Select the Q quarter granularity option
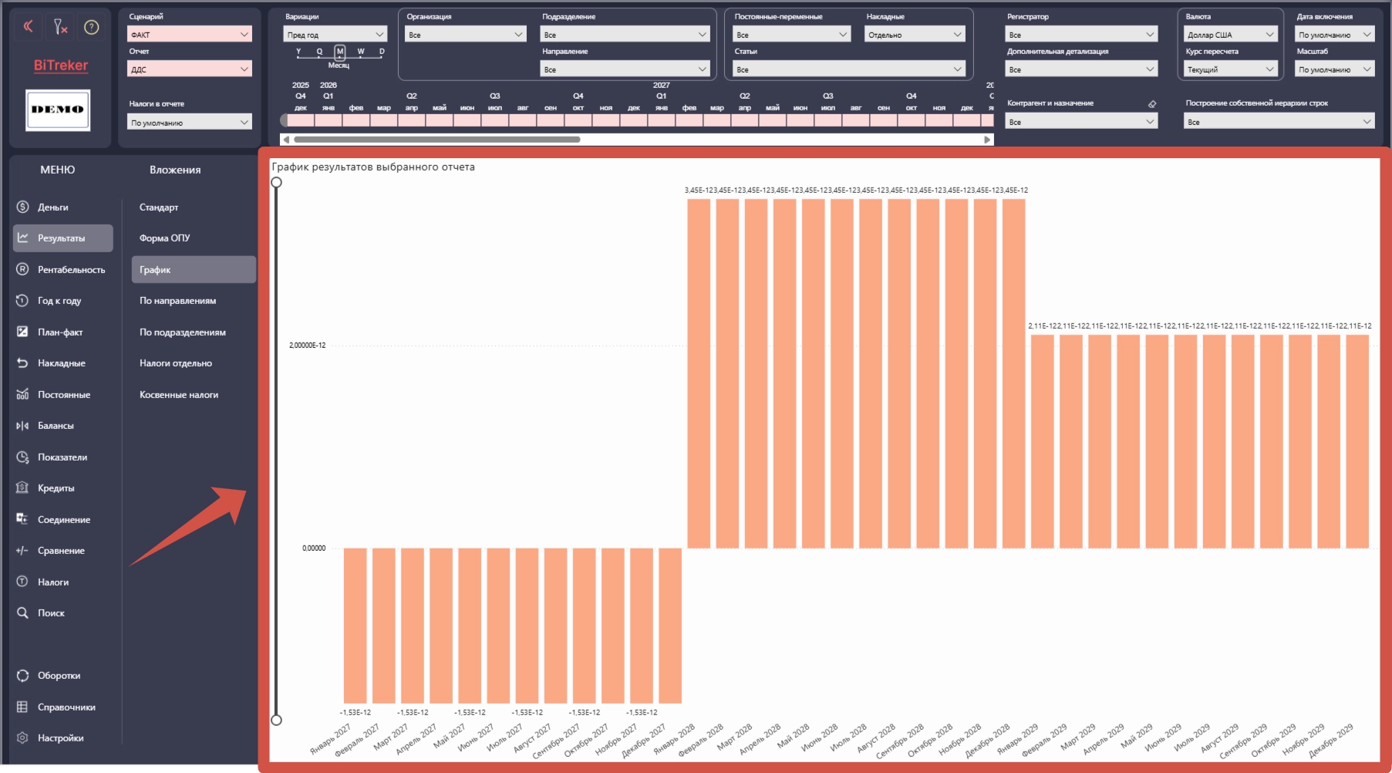This screenshot has width=1392, height=773. click(319, 52)
